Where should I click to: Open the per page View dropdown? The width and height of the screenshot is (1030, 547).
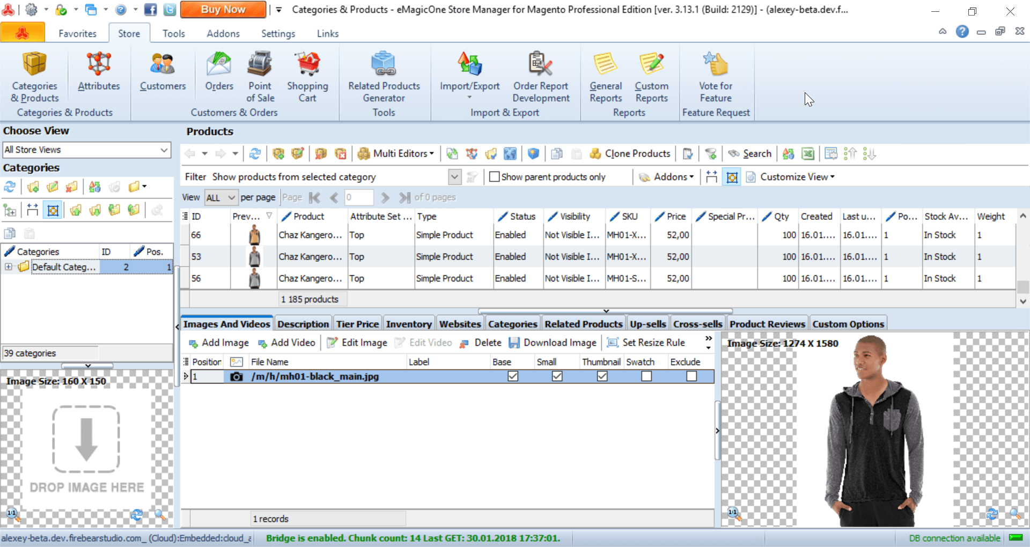[x=221, y=197]
